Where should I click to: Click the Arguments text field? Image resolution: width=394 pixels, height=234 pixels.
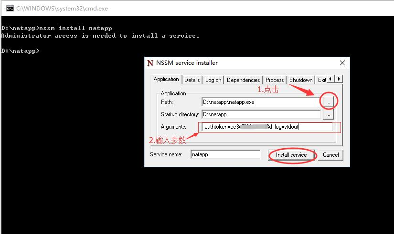point(267,127)
